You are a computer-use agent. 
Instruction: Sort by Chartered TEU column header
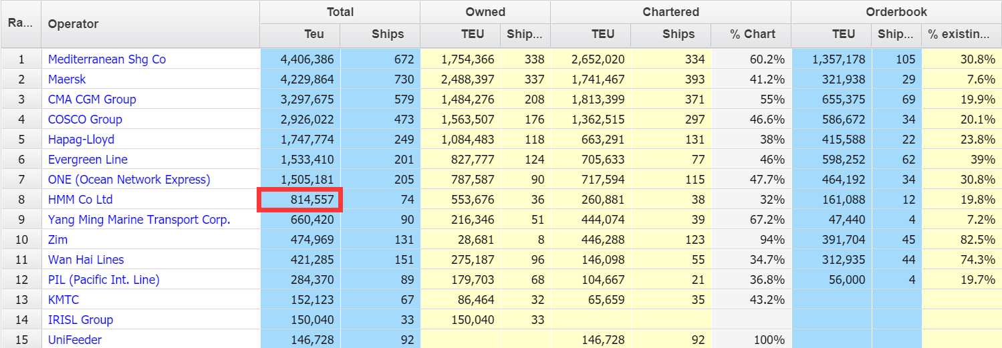(590, 35)
